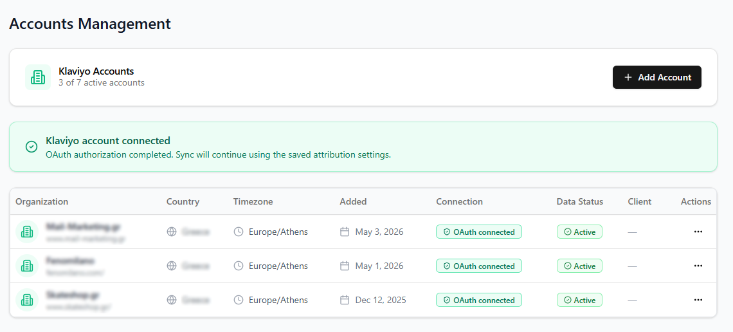Click the Active status badge in the May 1, 2026 row
733x332 pixels.
[579, 266]
